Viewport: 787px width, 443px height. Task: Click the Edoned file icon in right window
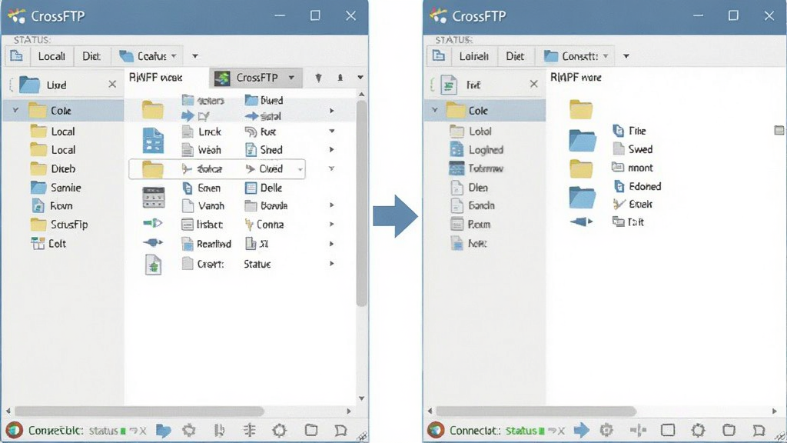619,186
